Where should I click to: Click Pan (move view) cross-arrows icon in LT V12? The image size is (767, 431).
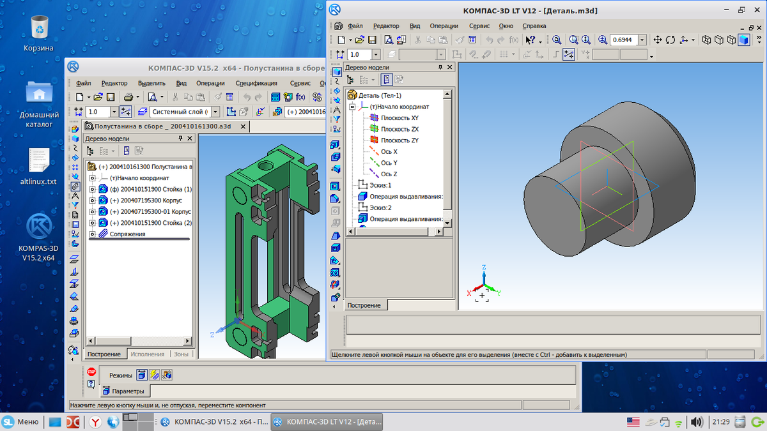[658, 40]
